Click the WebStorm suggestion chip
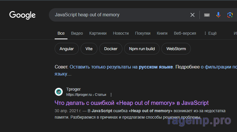The width and height of the screenshot is (237, 132). click(x=176, y=49)
